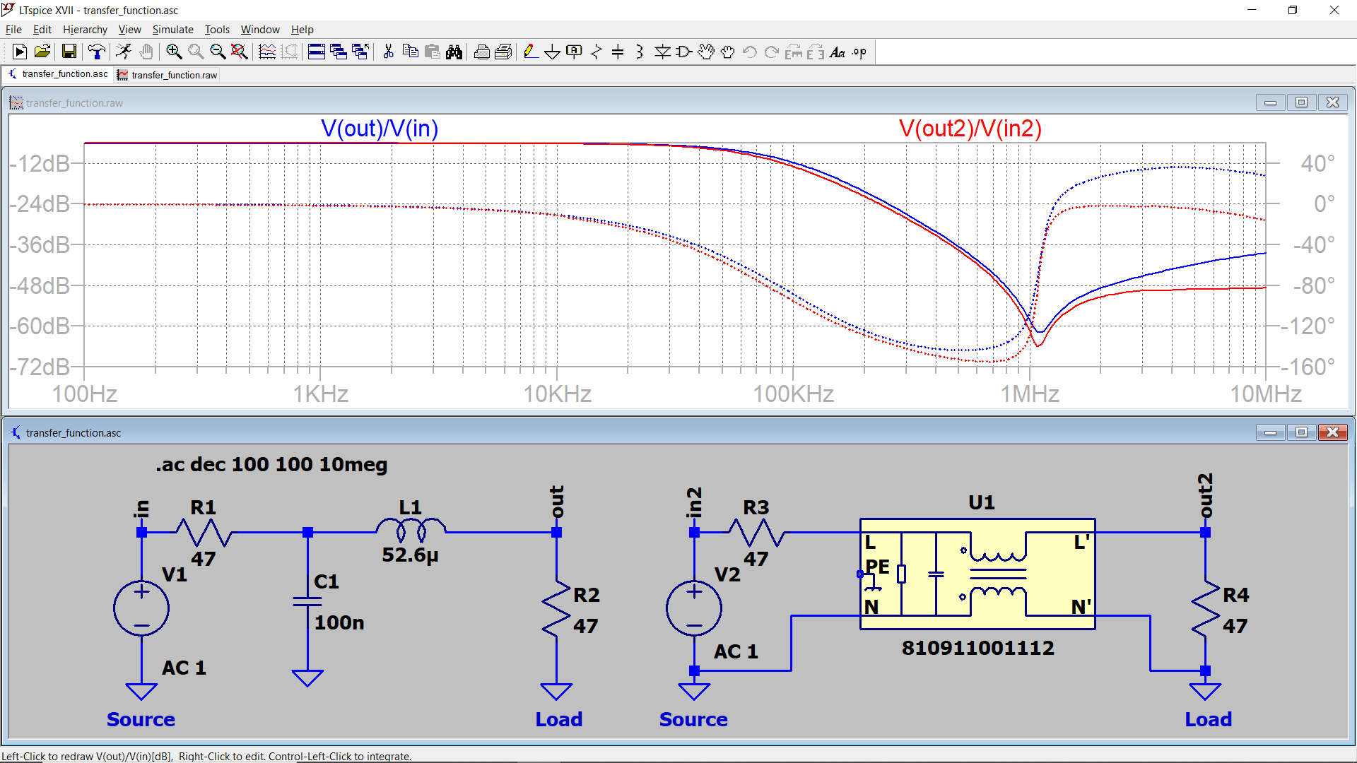Click the Cut scissors tool

tap(388, 52)
